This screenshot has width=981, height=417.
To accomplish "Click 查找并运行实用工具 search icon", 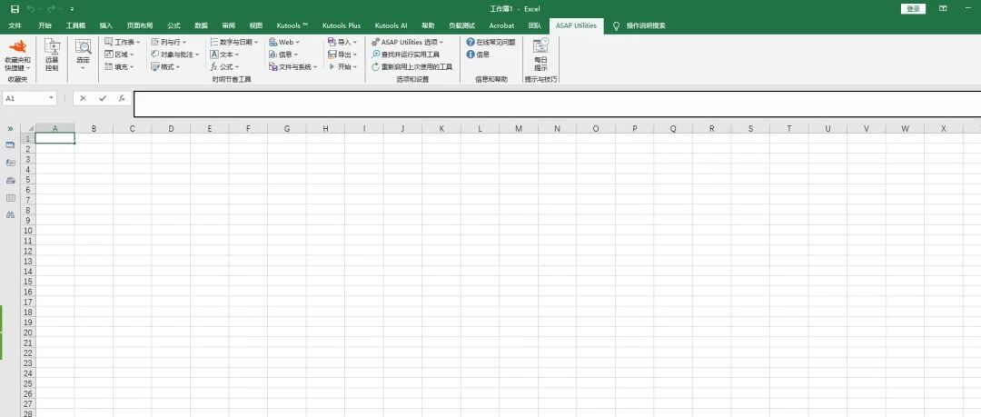I will [x=375, y=55].
